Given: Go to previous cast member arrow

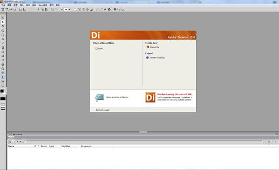Looking at the screenshot, I should (17, 142).
